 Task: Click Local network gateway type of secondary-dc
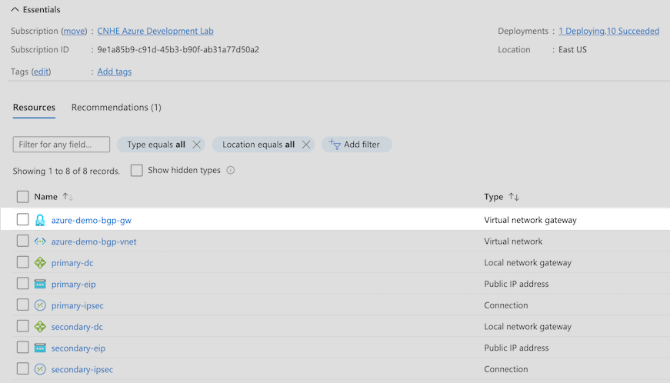click(528, 327)
